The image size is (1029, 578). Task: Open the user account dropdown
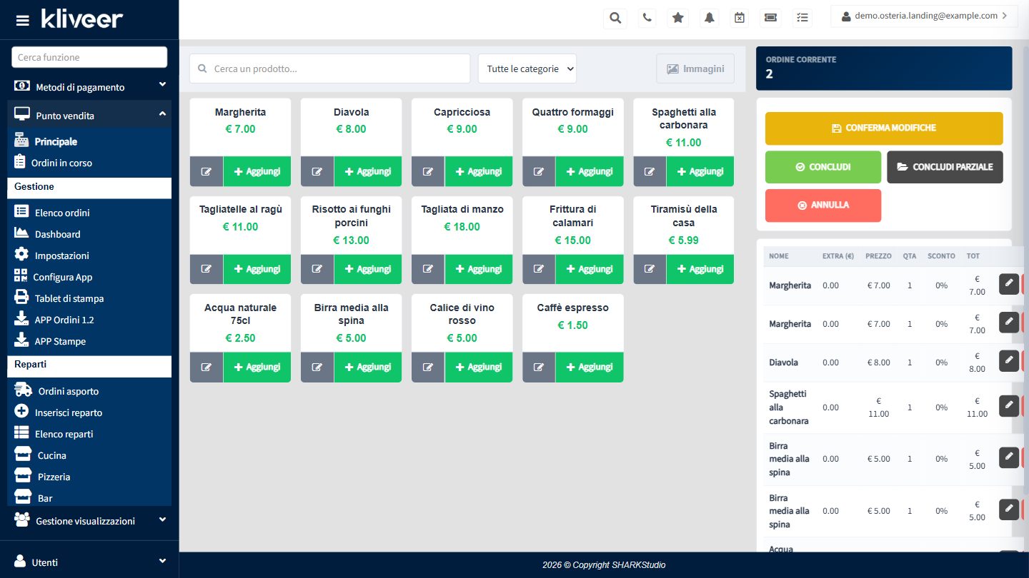click(924, 16)
